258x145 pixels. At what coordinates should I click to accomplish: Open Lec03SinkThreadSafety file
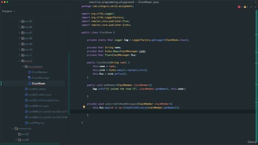coord(44,100)
